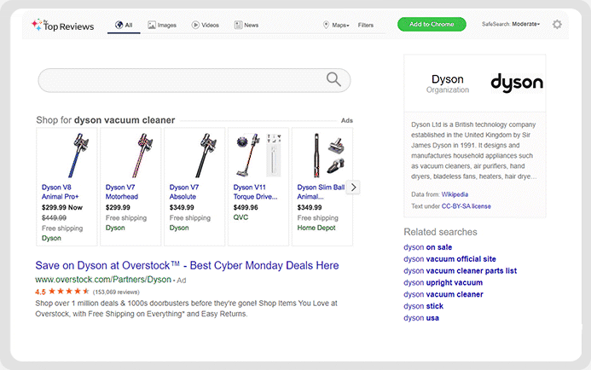Open the Wikipedia data source link
The height and width of the screenshot is (370, 591).
tap(455, 194)
